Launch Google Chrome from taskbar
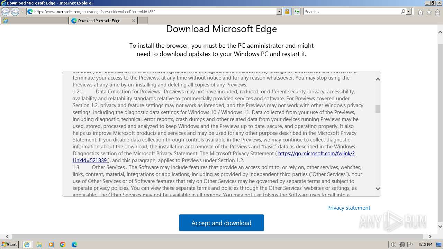 (63, 245)
